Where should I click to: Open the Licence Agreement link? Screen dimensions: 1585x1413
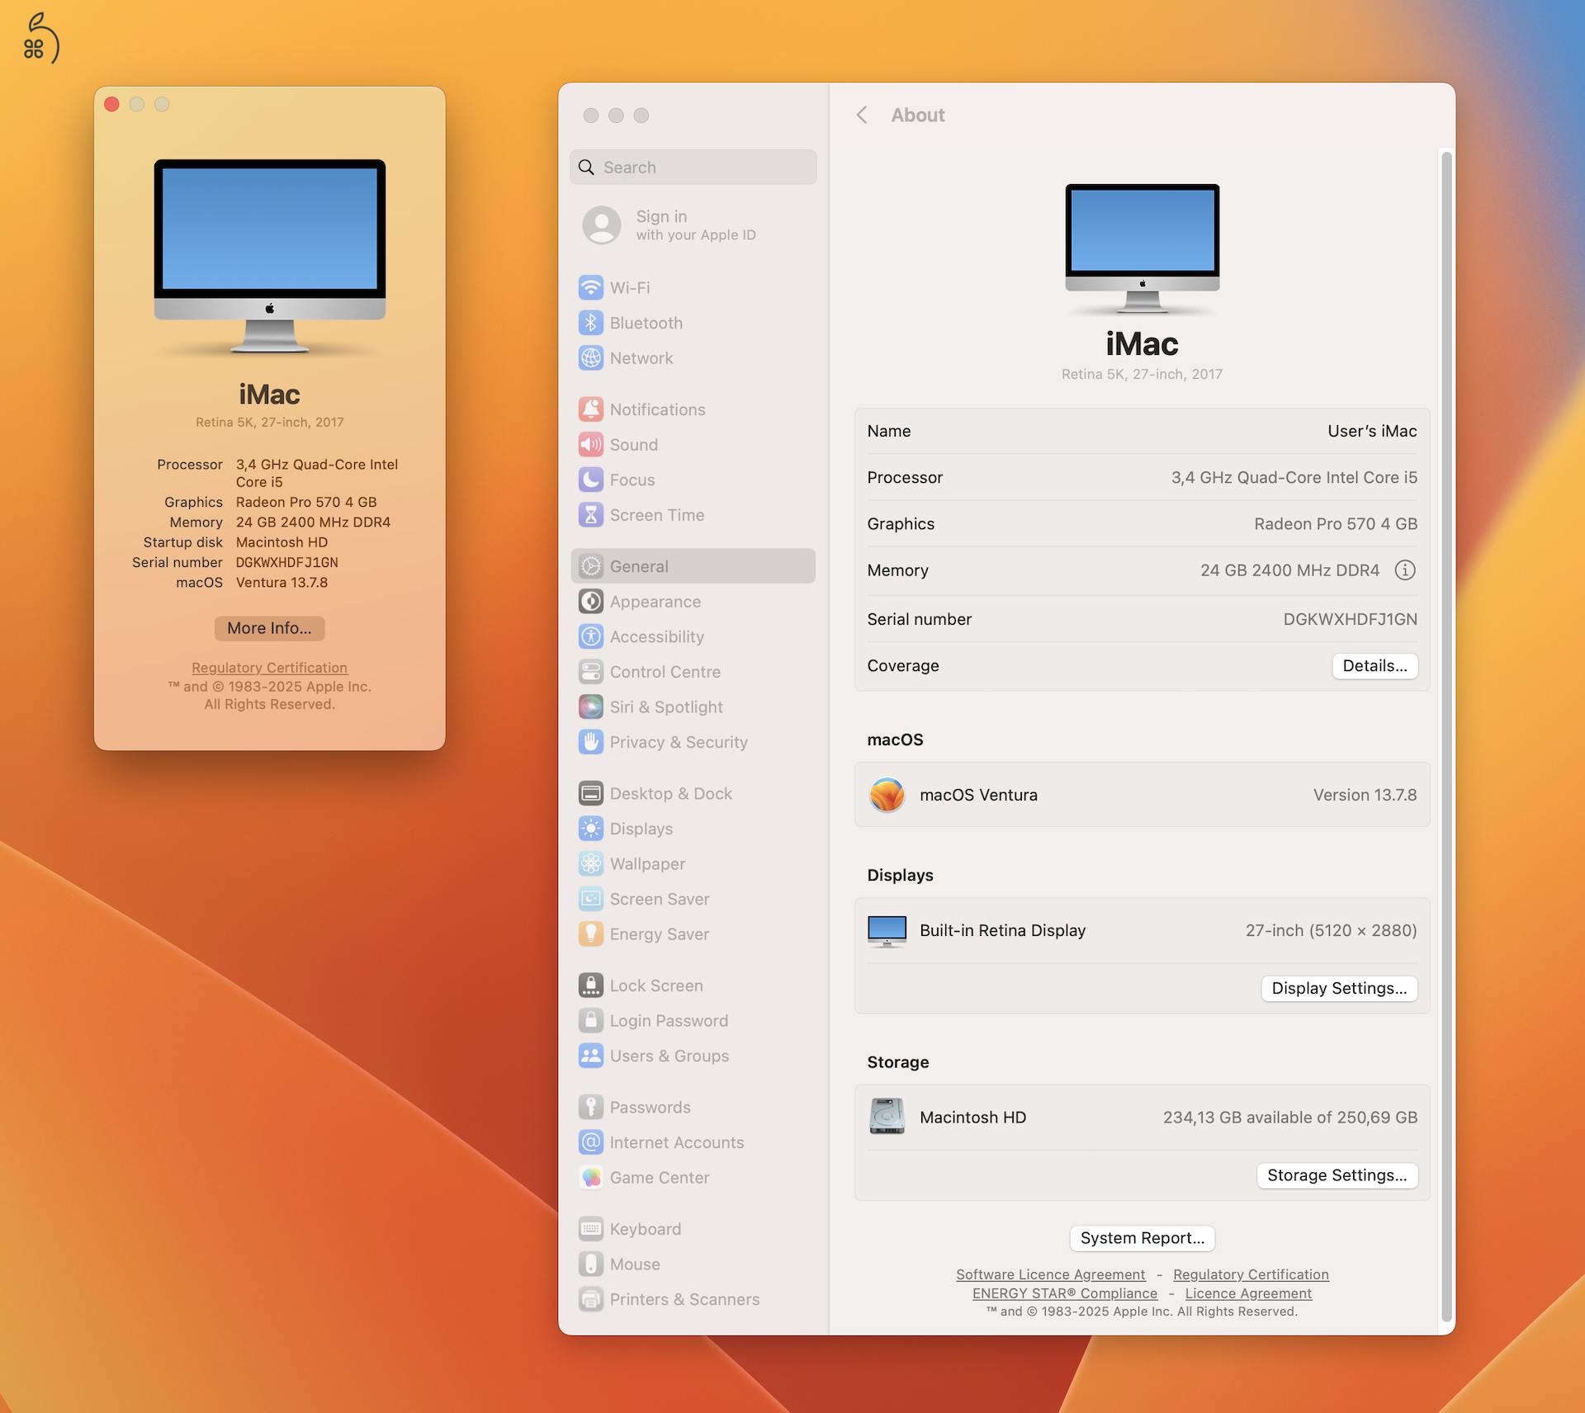pyautogui.click(x=1248, y=1293)
